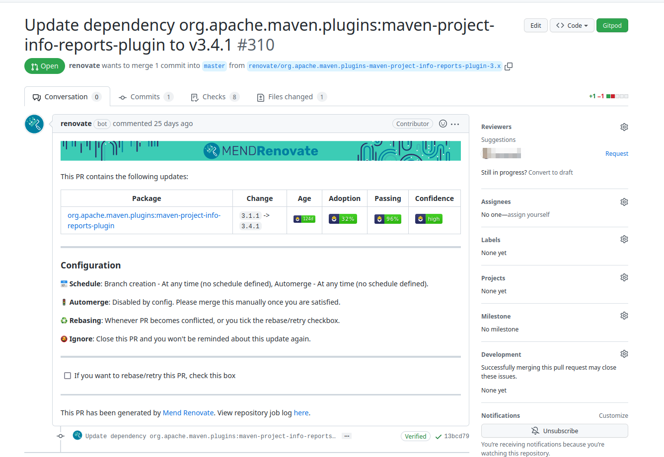Viewport: 664px width, 457px height.
Task: Open the comment options three-dot menu
Action: (x=455, y=124)
